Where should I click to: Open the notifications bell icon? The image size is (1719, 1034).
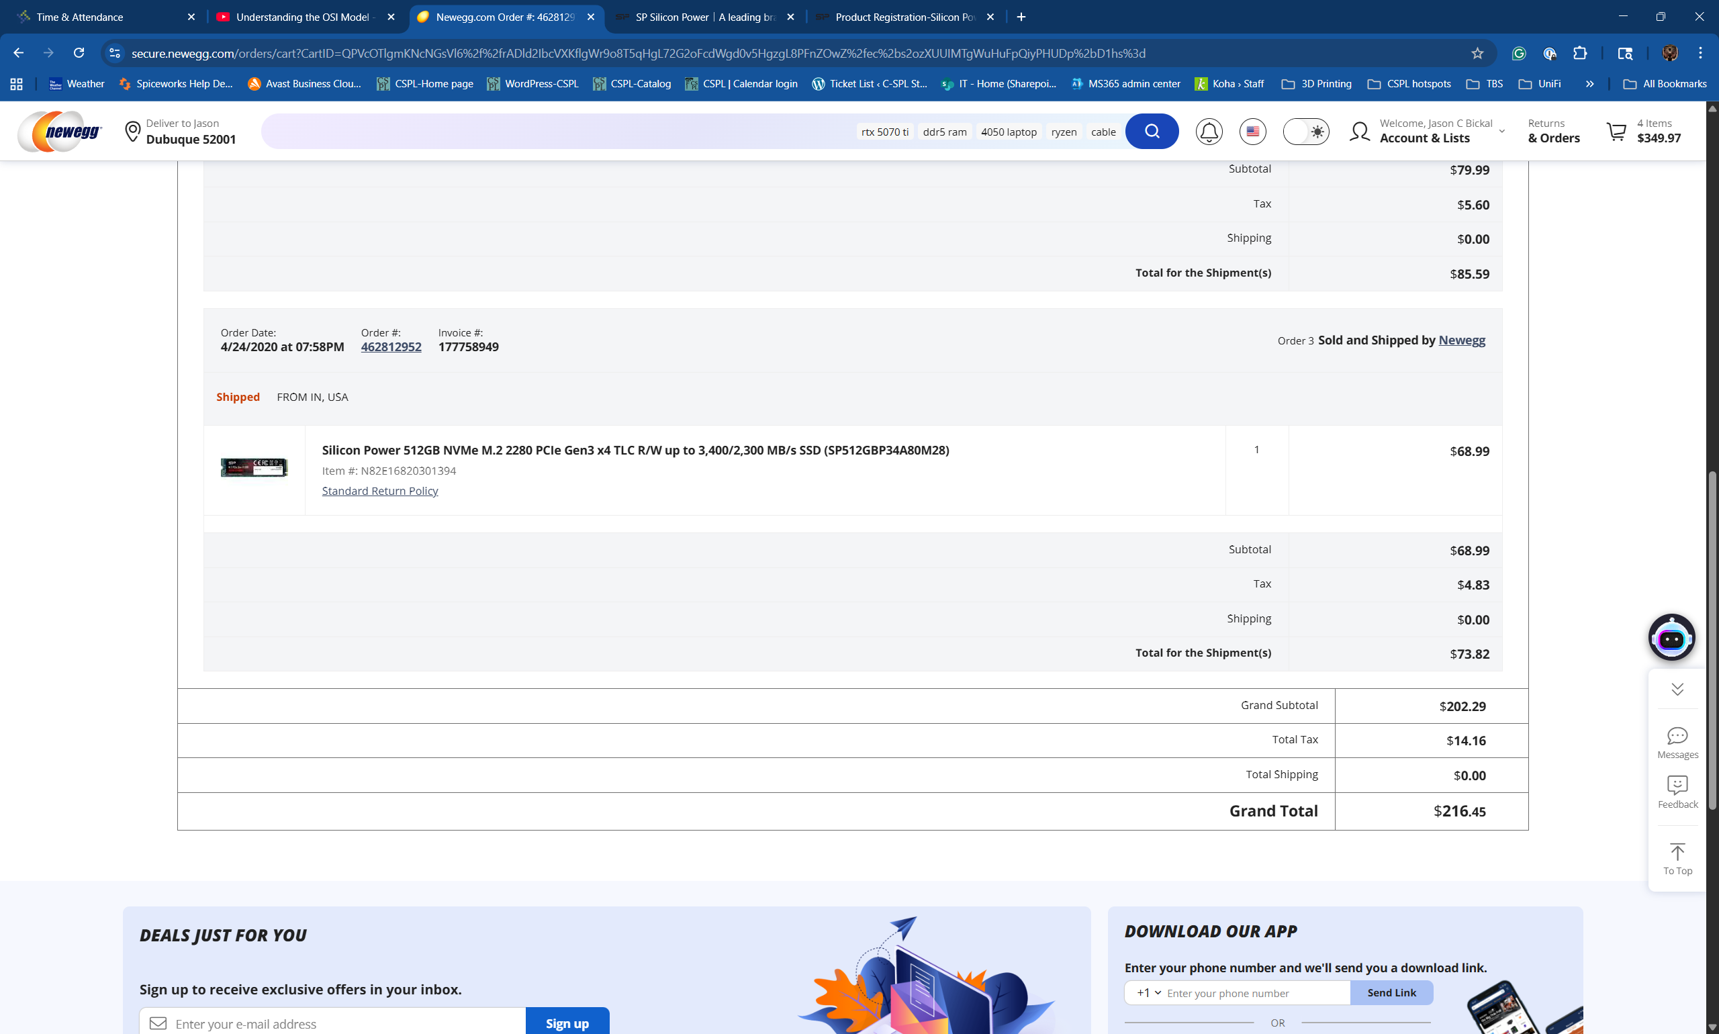pyautogui.click(x=1208, y=131)
